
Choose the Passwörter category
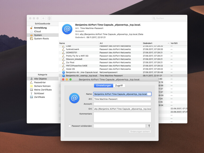click(x=40, y=82)
